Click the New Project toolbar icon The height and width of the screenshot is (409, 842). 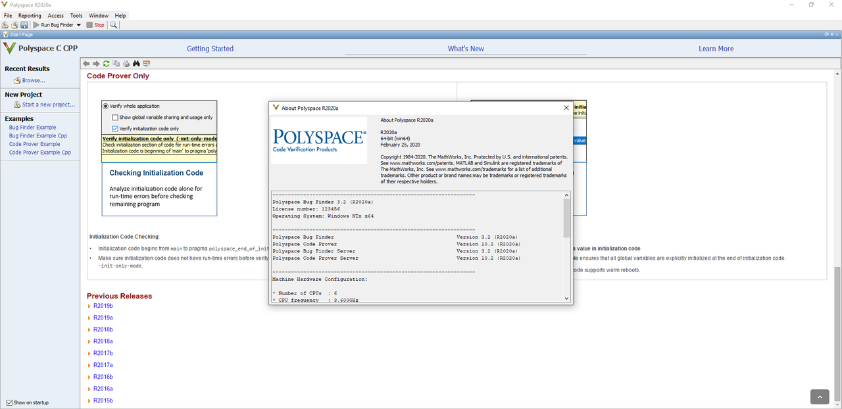(x=5, y=25)
